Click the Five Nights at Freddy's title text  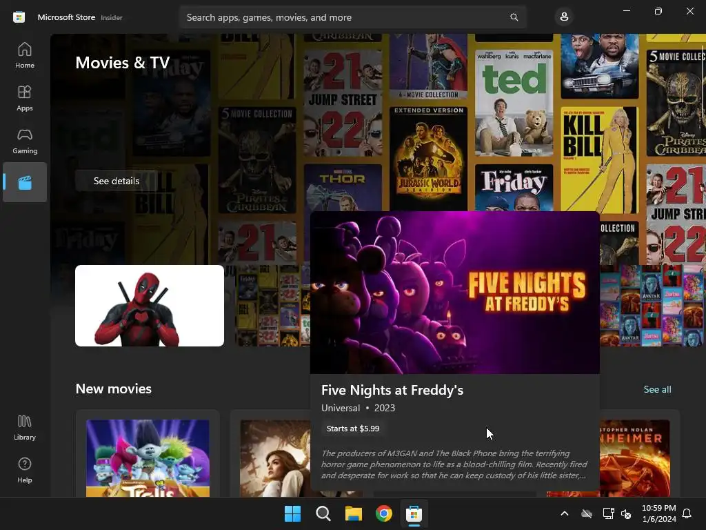point(392,390)
